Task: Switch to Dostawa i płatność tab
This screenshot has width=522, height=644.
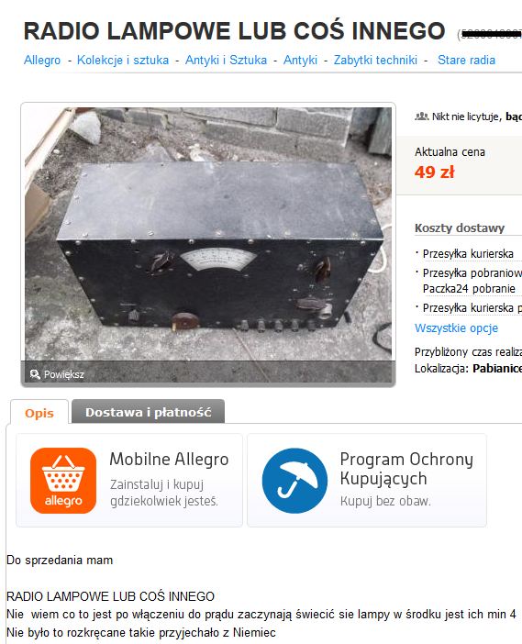Action: click(x=149, y=412)
